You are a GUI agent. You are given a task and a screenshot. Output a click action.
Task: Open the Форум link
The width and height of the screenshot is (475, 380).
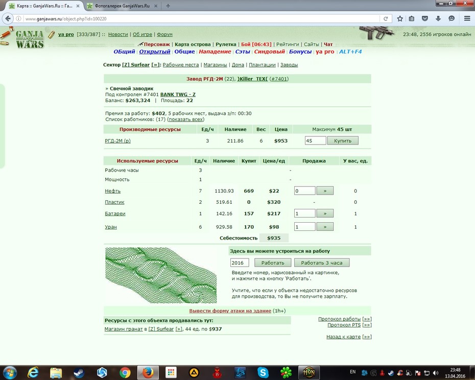(x=164, y=34)
